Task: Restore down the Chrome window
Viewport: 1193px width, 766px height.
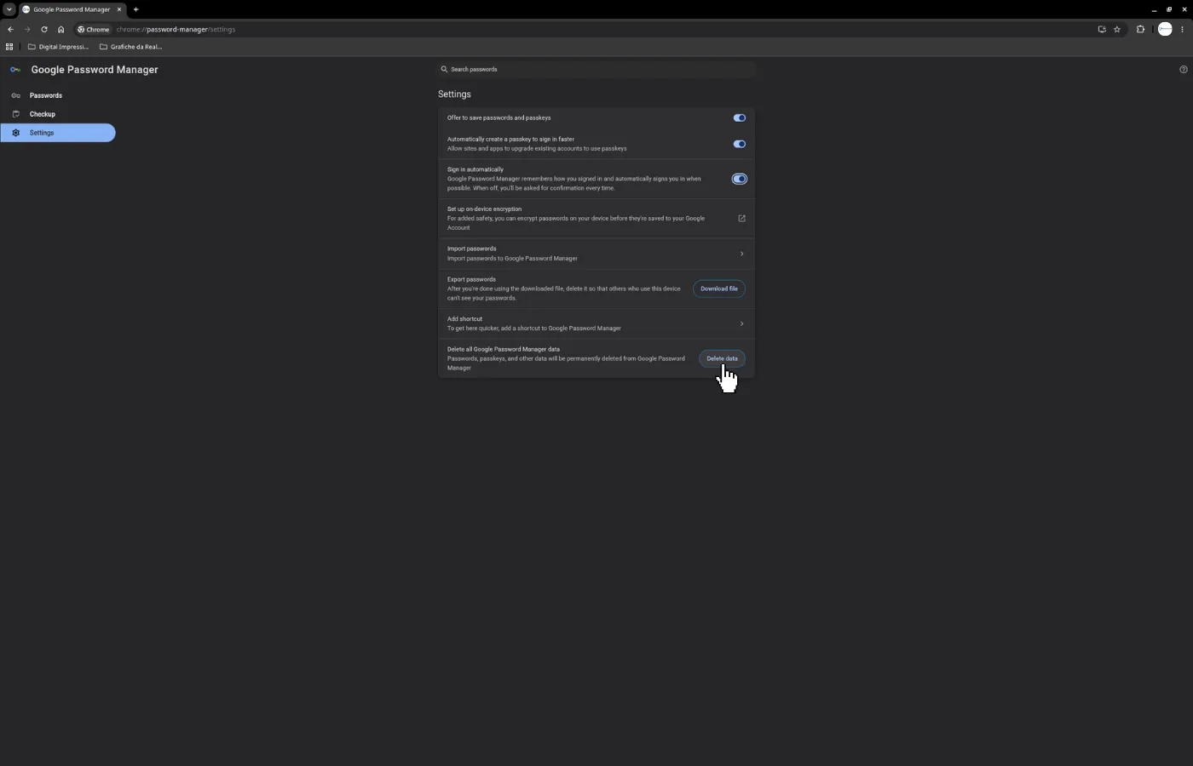Action: tap(1169, 9)
